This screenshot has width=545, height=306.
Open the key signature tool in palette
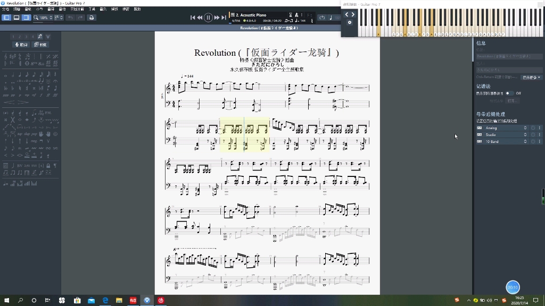coord(13,56)
